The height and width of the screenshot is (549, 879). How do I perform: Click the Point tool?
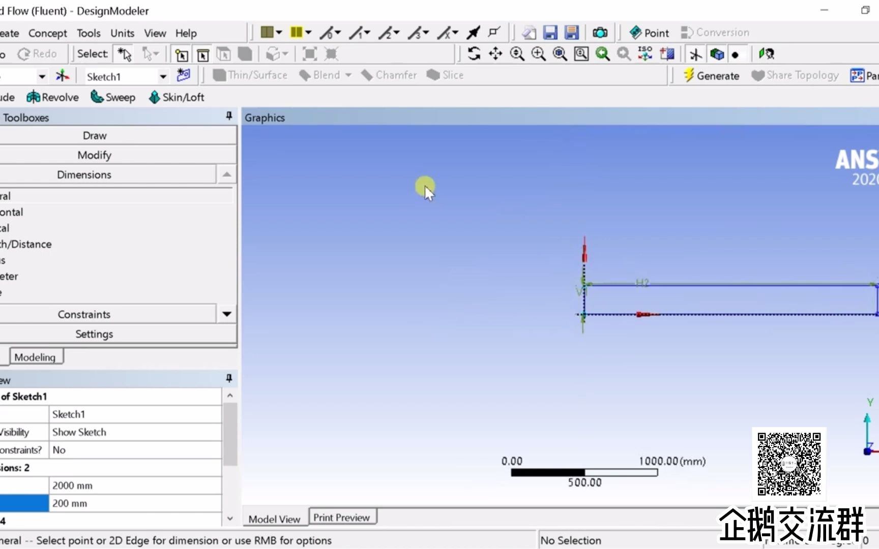click(x=650, y=33)
